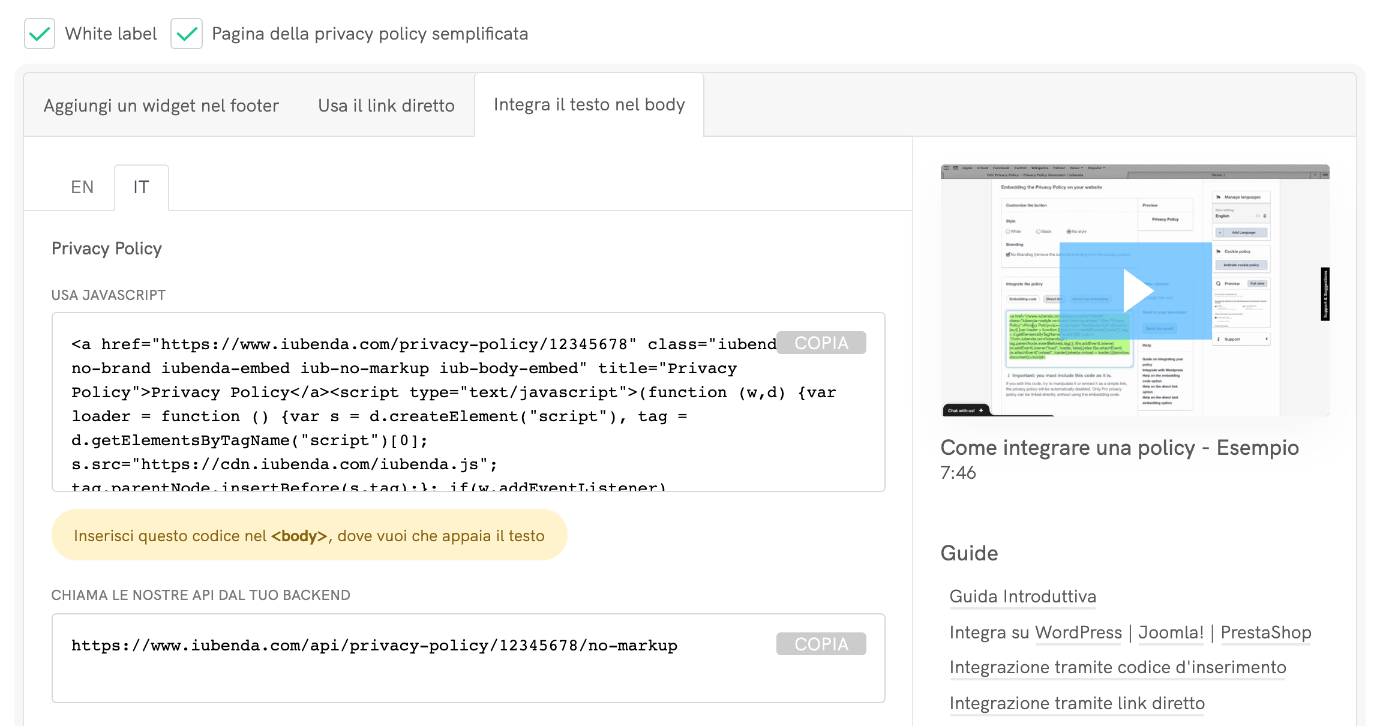Switch to the EN language tab
The width and height of the screenshot is (1380, 726).
[82, 187]
